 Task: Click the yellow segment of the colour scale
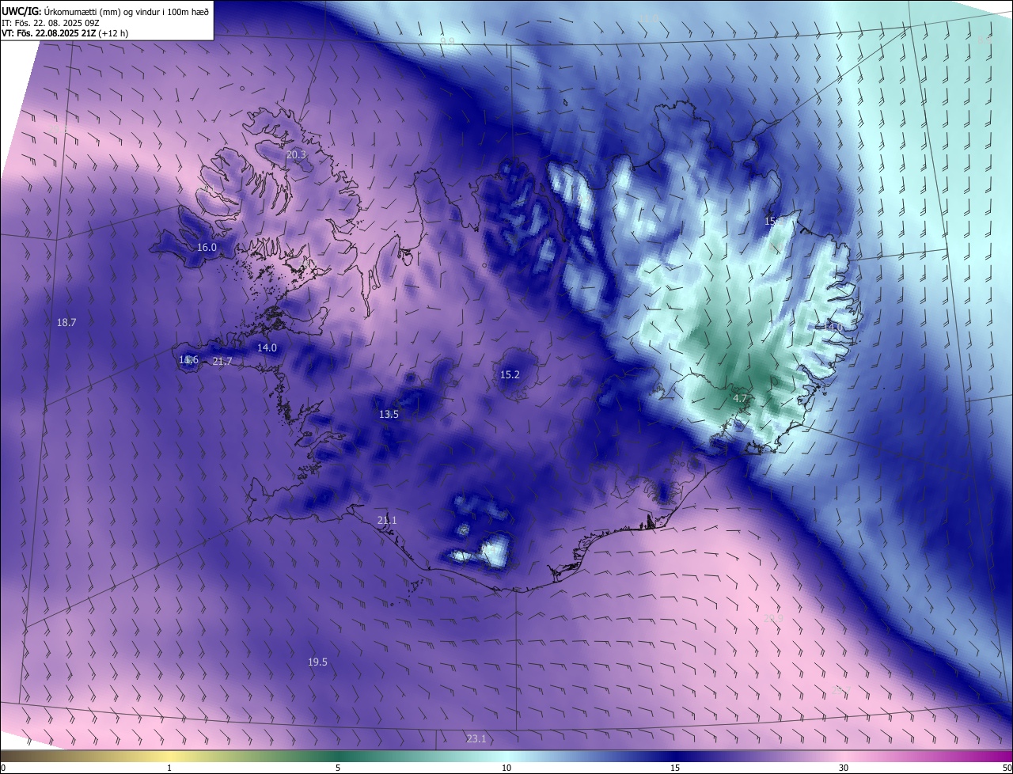tap(169, 757)
